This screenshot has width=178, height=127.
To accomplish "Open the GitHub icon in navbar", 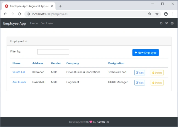I will (161, 23).
